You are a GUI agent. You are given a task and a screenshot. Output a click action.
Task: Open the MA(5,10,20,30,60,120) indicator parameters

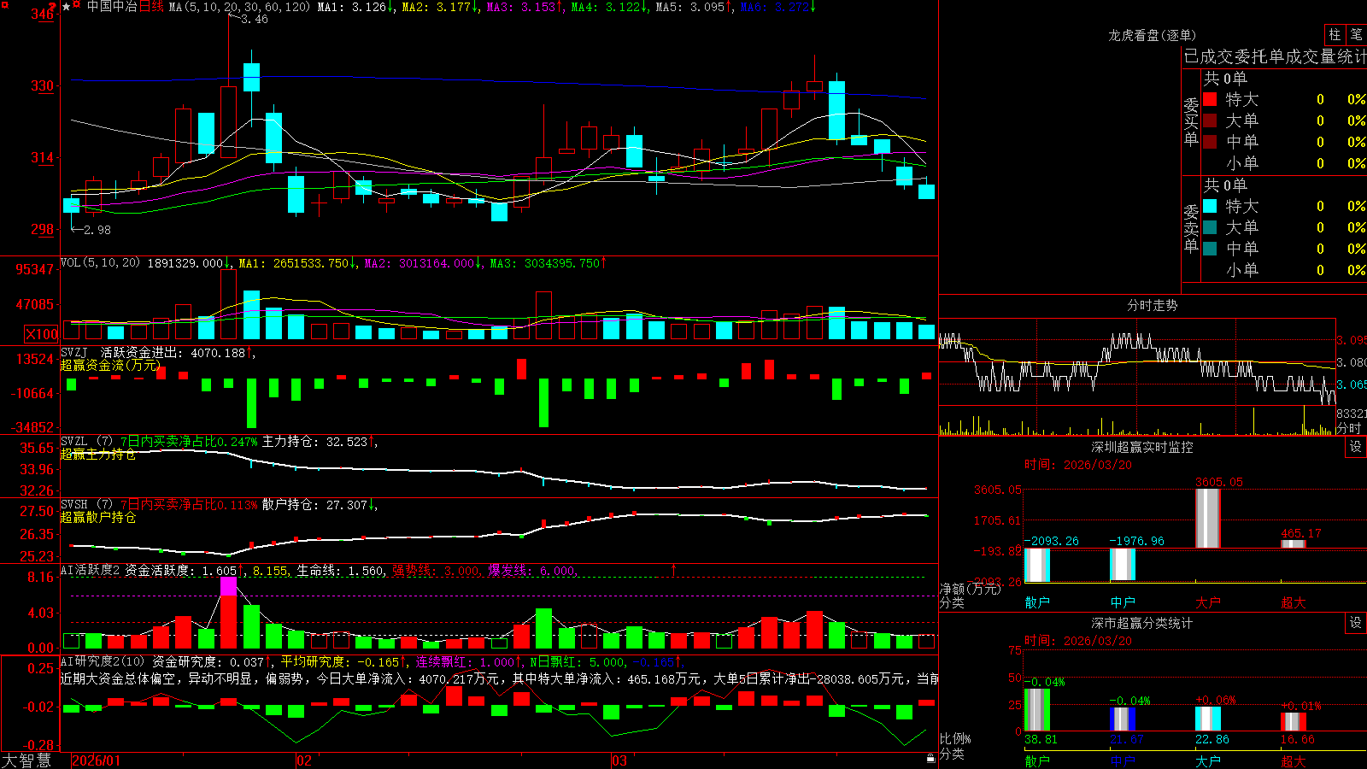point(239,7)
